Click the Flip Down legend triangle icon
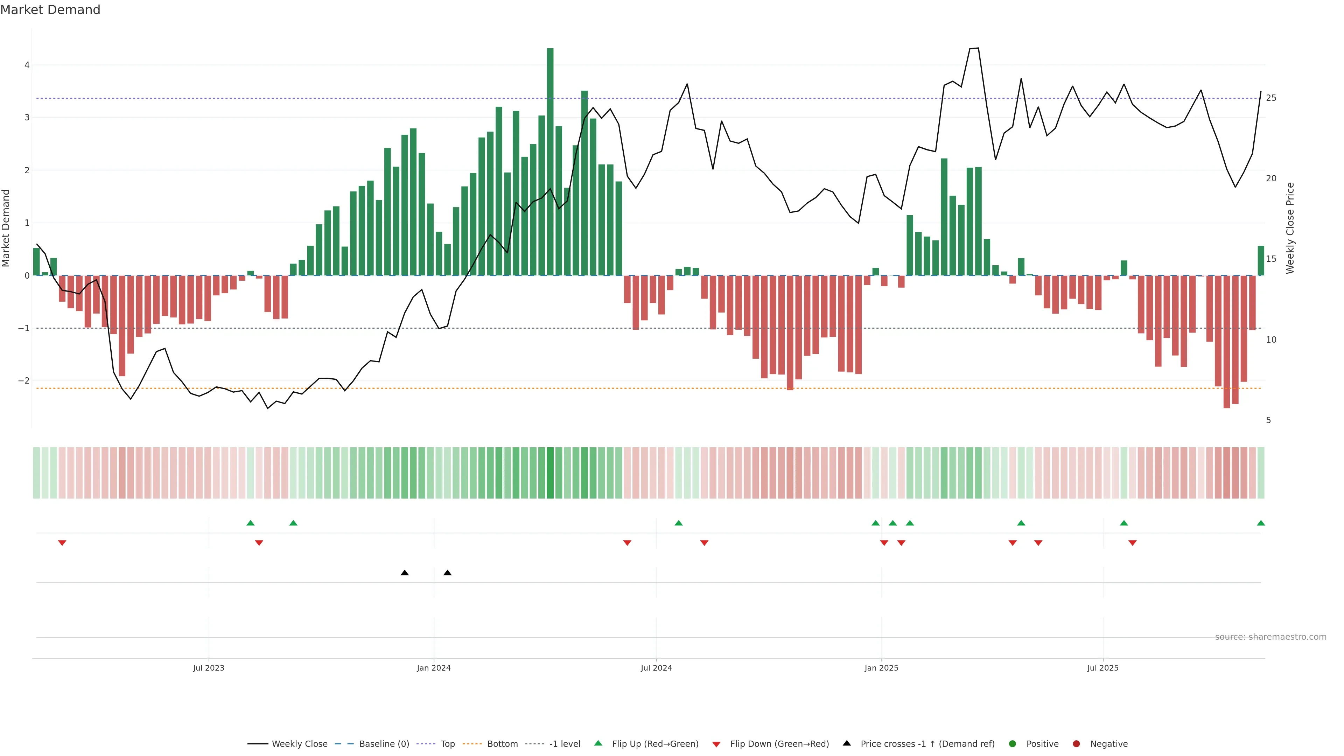The width and height of the screenshot is (1344, 756). point(716,744)
